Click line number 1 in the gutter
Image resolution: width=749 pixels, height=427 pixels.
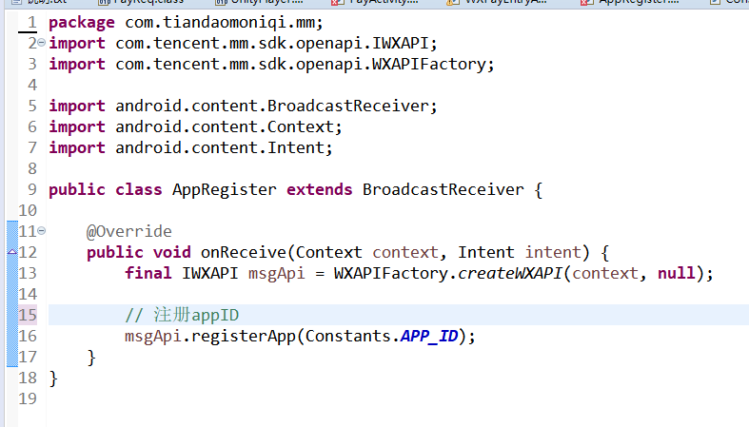pos(32,23)
